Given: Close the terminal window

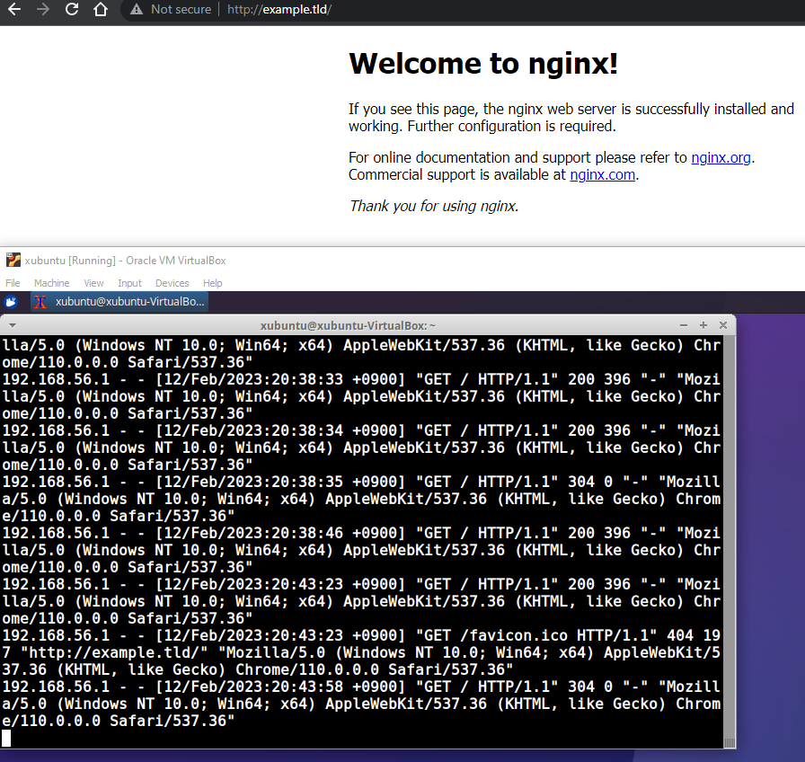Looking at the screenshot, I should point(723,325).
